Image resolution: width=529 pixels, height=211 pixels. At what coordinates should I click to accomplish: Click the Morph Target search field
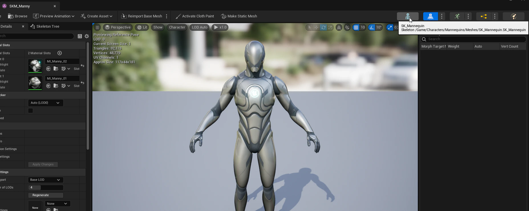tap(473, 39)
